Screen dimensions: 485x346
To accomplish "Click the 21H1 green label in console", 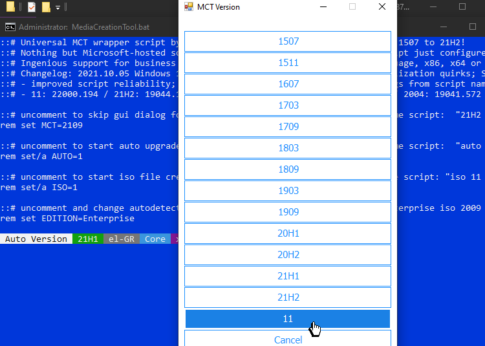I will tap(88, 239).
